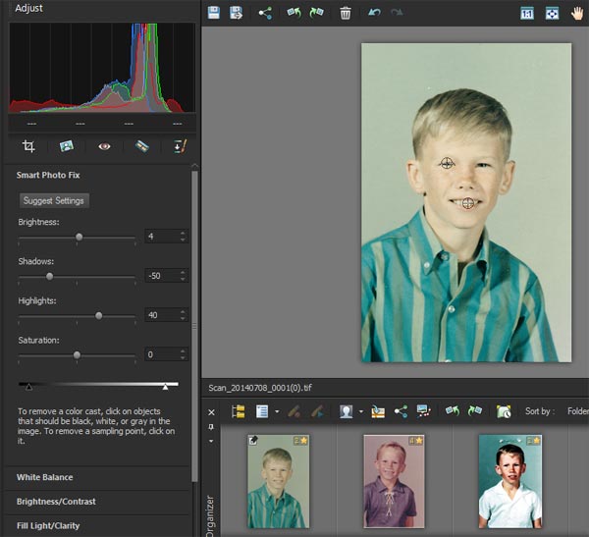
Task: Remove the sampling point on the teeth
Action: pos(468,203)
